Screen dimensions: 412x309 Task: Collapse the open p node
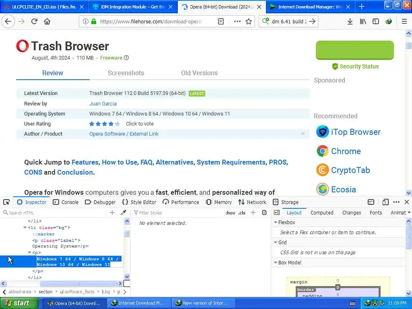click(29, 253)
